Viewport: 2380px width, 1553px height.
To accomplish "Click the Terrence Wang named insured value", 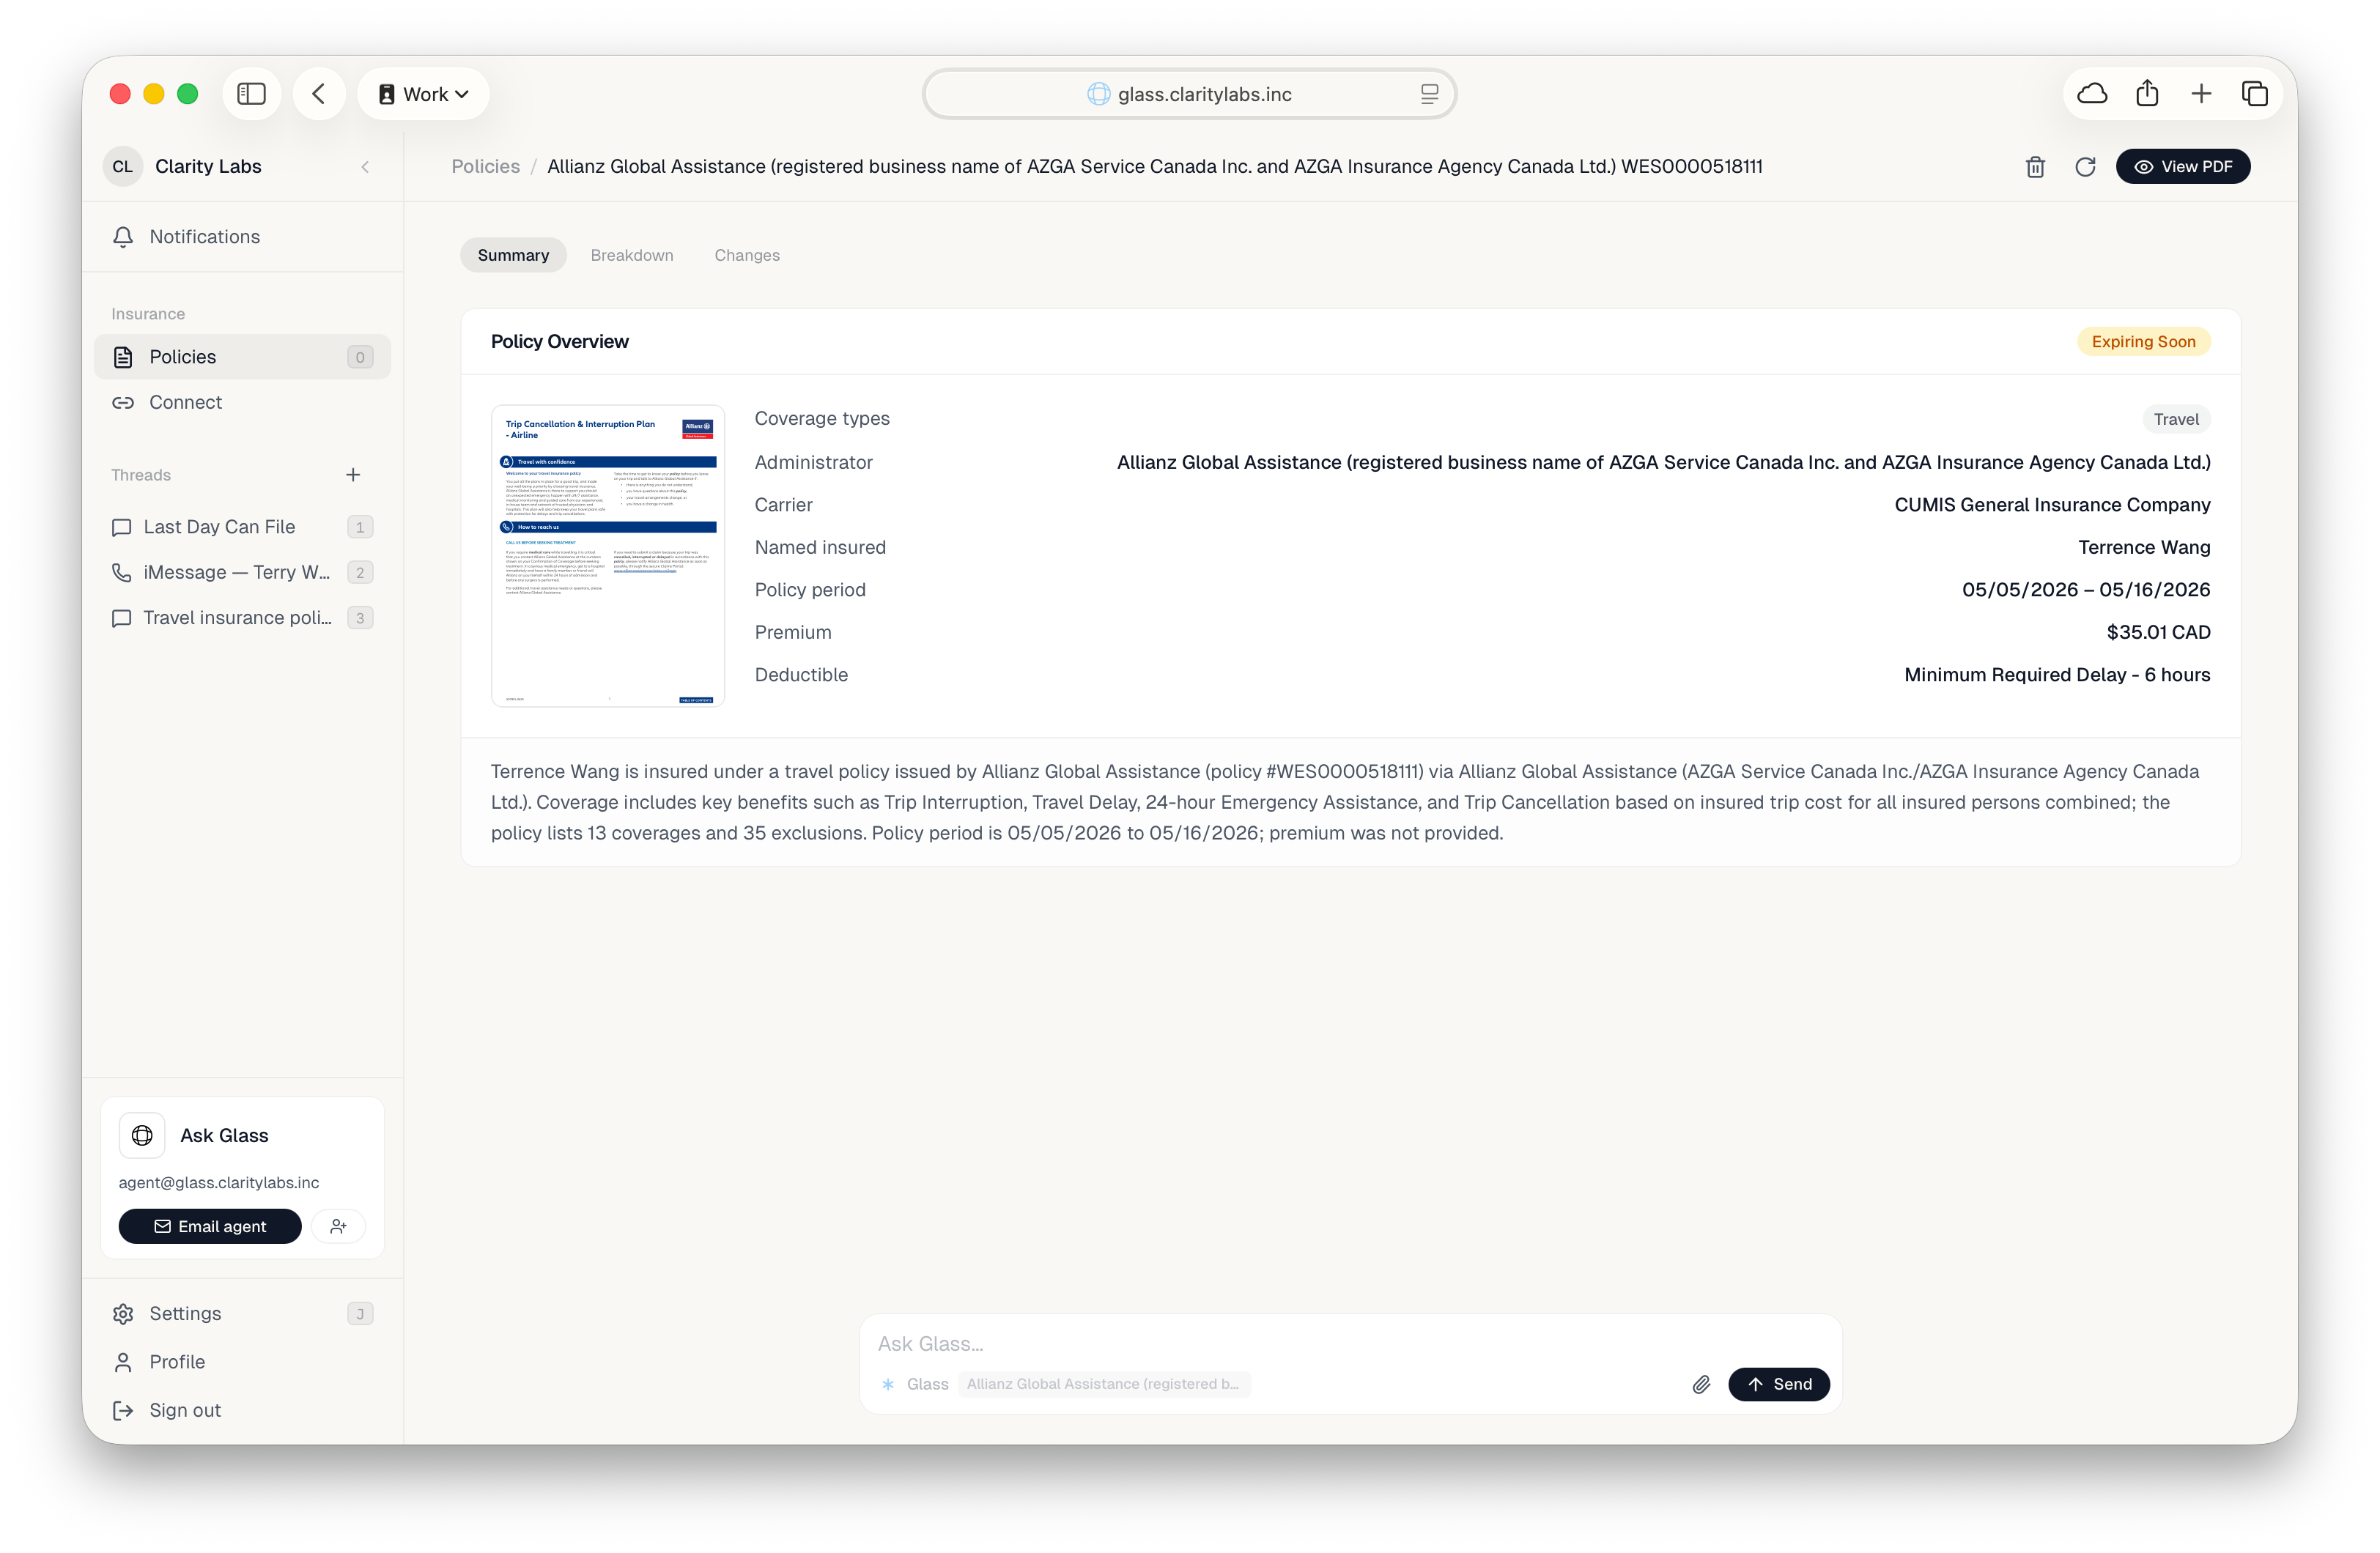I will tap(2144, 547).
